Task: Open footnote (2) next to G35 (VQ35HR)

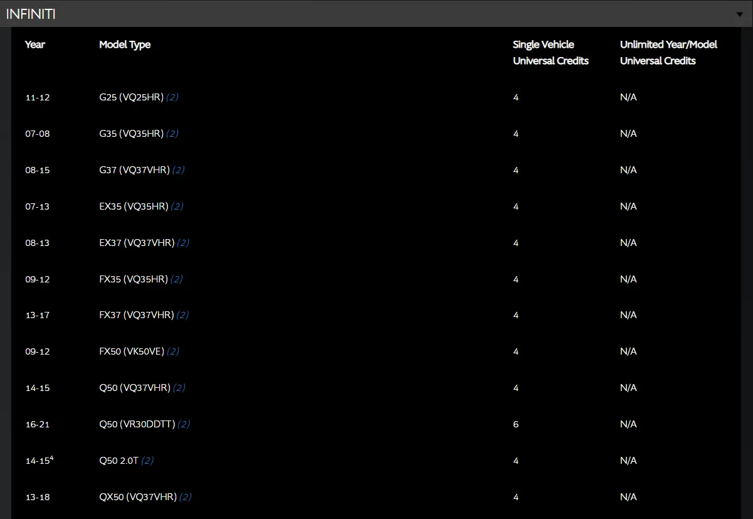Action: [x=172, y=134]
